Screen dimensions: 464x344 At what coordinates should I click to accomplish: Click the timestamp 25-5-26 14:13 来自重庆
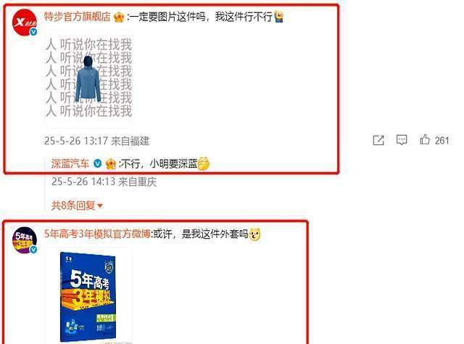point(104,181)
